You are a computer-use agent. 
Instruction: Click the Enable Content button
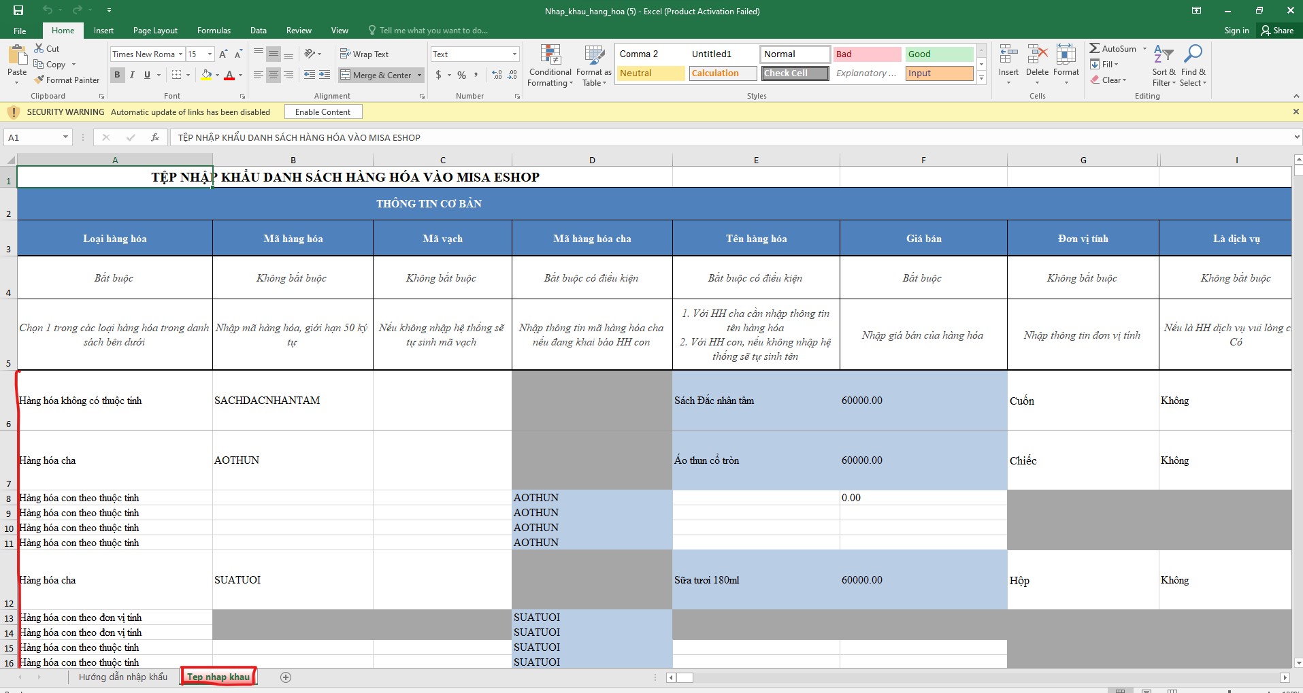click(x=323, y=112)
